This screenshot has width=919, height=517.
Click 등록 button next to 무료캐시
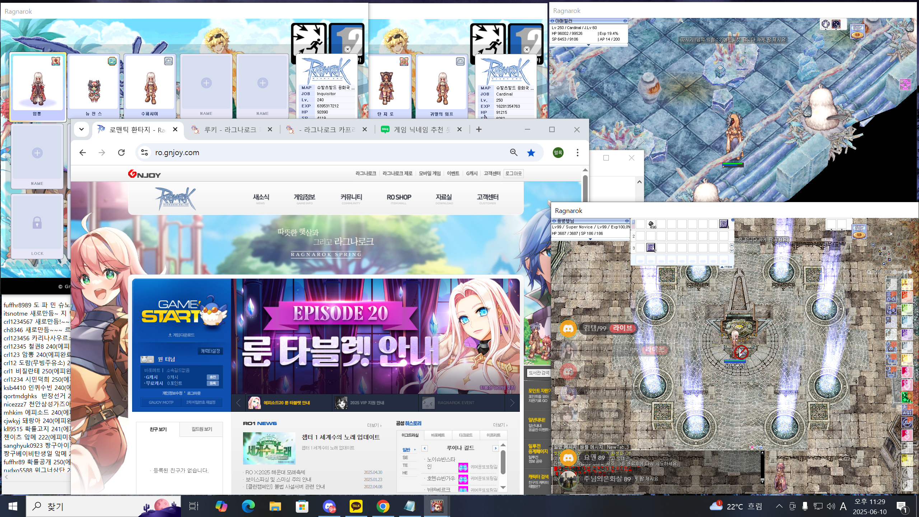(213, 383)
